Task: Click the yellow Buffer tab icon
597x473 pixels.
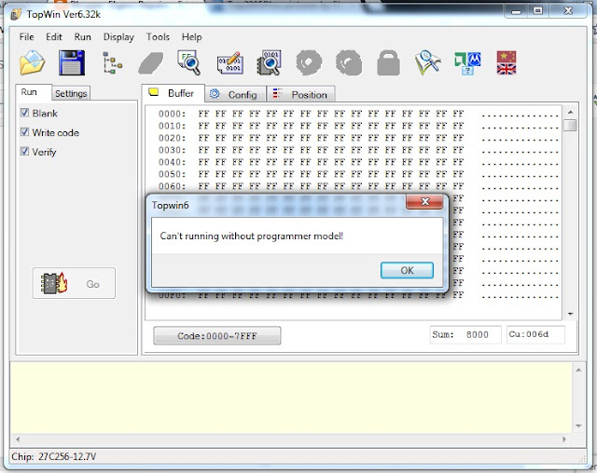Action: pos(153,92)
